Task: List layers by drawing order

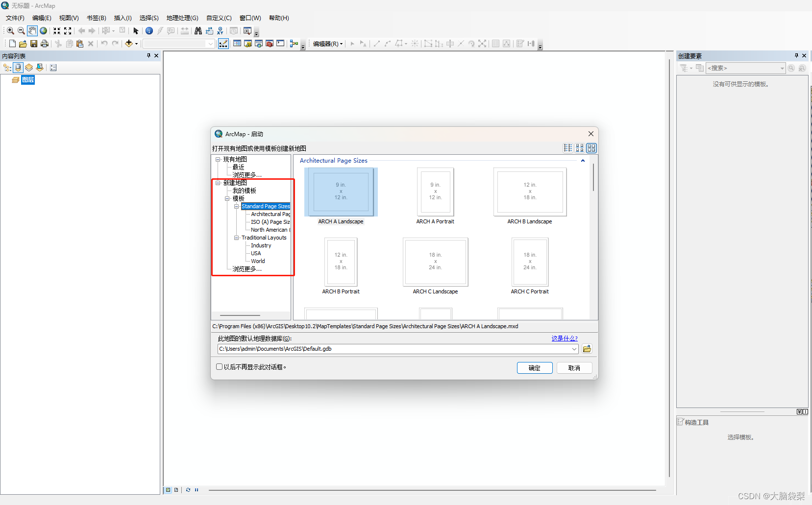Action: point(7,68)
